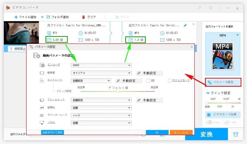Toggle the ビデオカード加速 checkbox

[208, 115]
